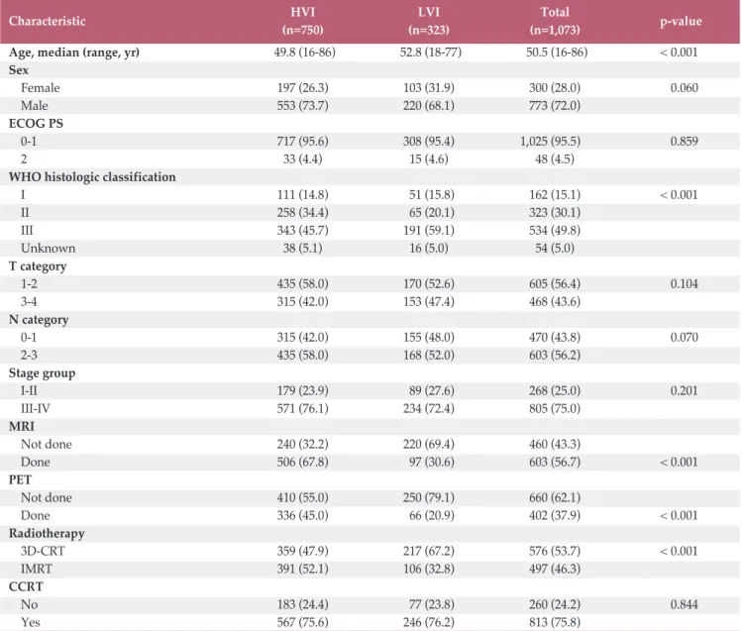Select the Radiotherapy section label
The width and height of the screenshot is (742, 631).
[x=47, y=534]
